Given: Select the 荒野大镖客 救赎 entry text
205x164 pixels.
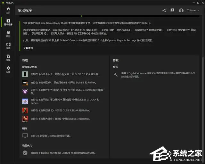Looking at the screenshot, I should [61, 119].
